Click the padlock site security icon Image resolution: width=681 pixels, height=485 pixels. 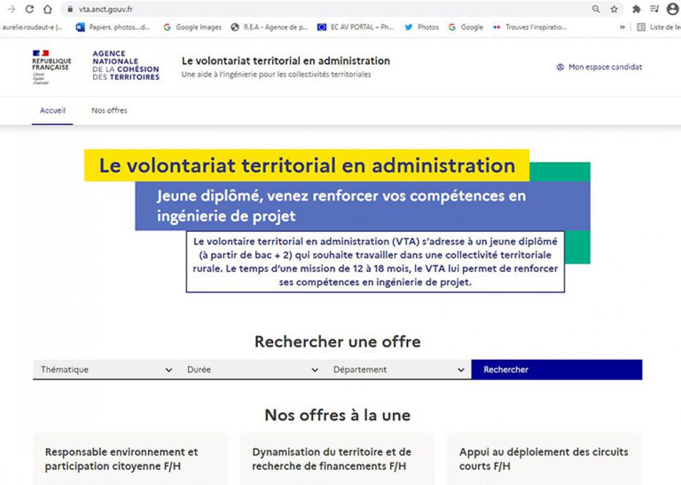(70, 9)
